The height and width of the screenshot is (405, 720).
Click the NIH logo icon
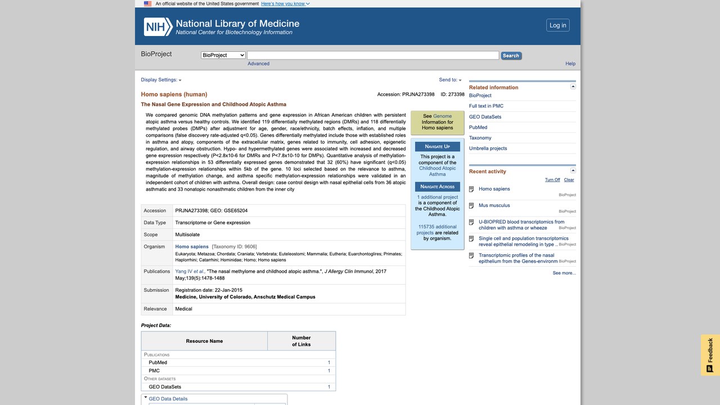pos(158,26)
